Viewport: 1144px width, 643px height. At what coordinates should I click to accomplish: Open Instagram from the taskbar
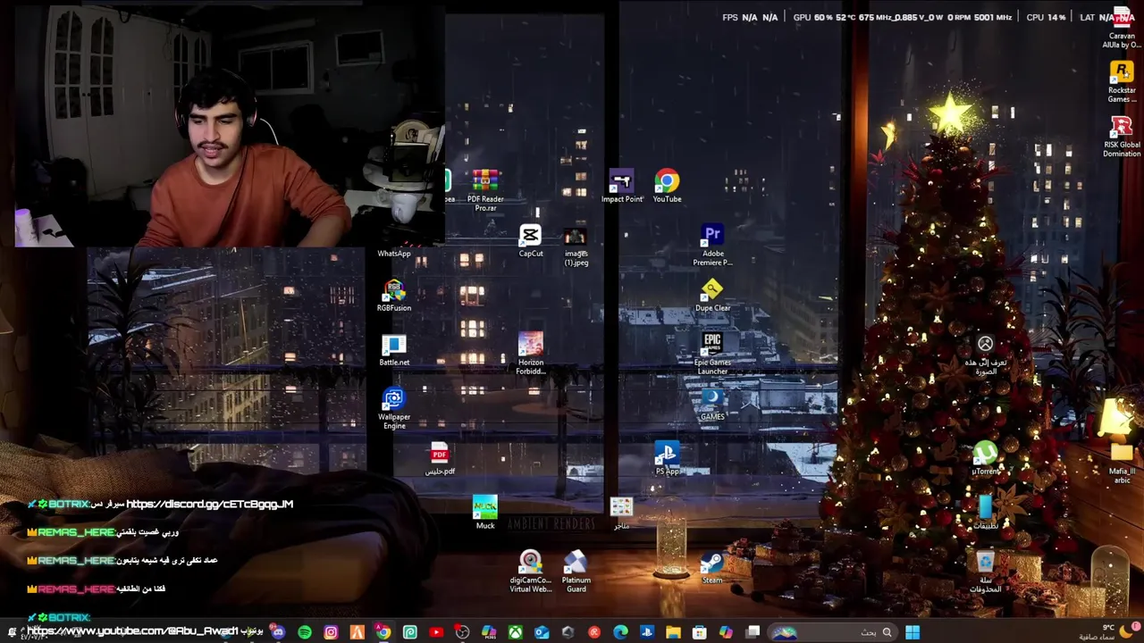pos(331,632)
